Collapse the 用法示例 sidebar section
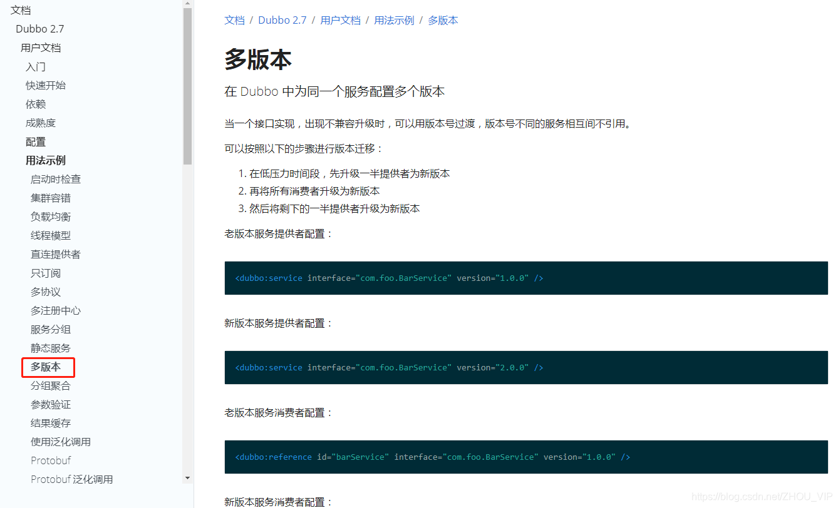Viewport: 838px width, 508px height. coord(46,161)
